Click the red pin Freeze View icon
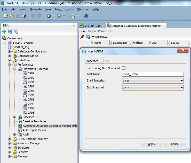 coord(82,37)
